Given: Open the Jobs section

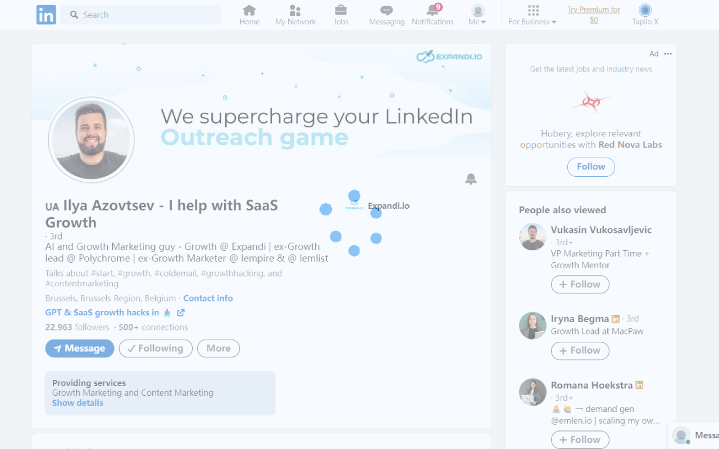Looking at the screenshot, I should (x=341, y=14).
